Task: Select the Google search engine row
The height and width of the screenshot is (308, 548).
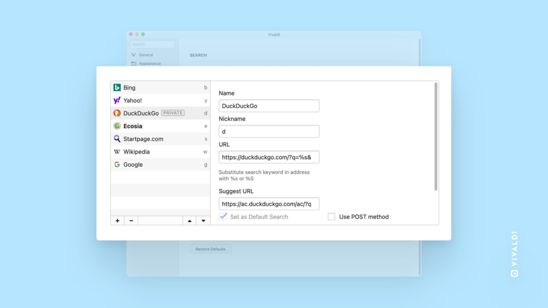Action: coord(160,164)
